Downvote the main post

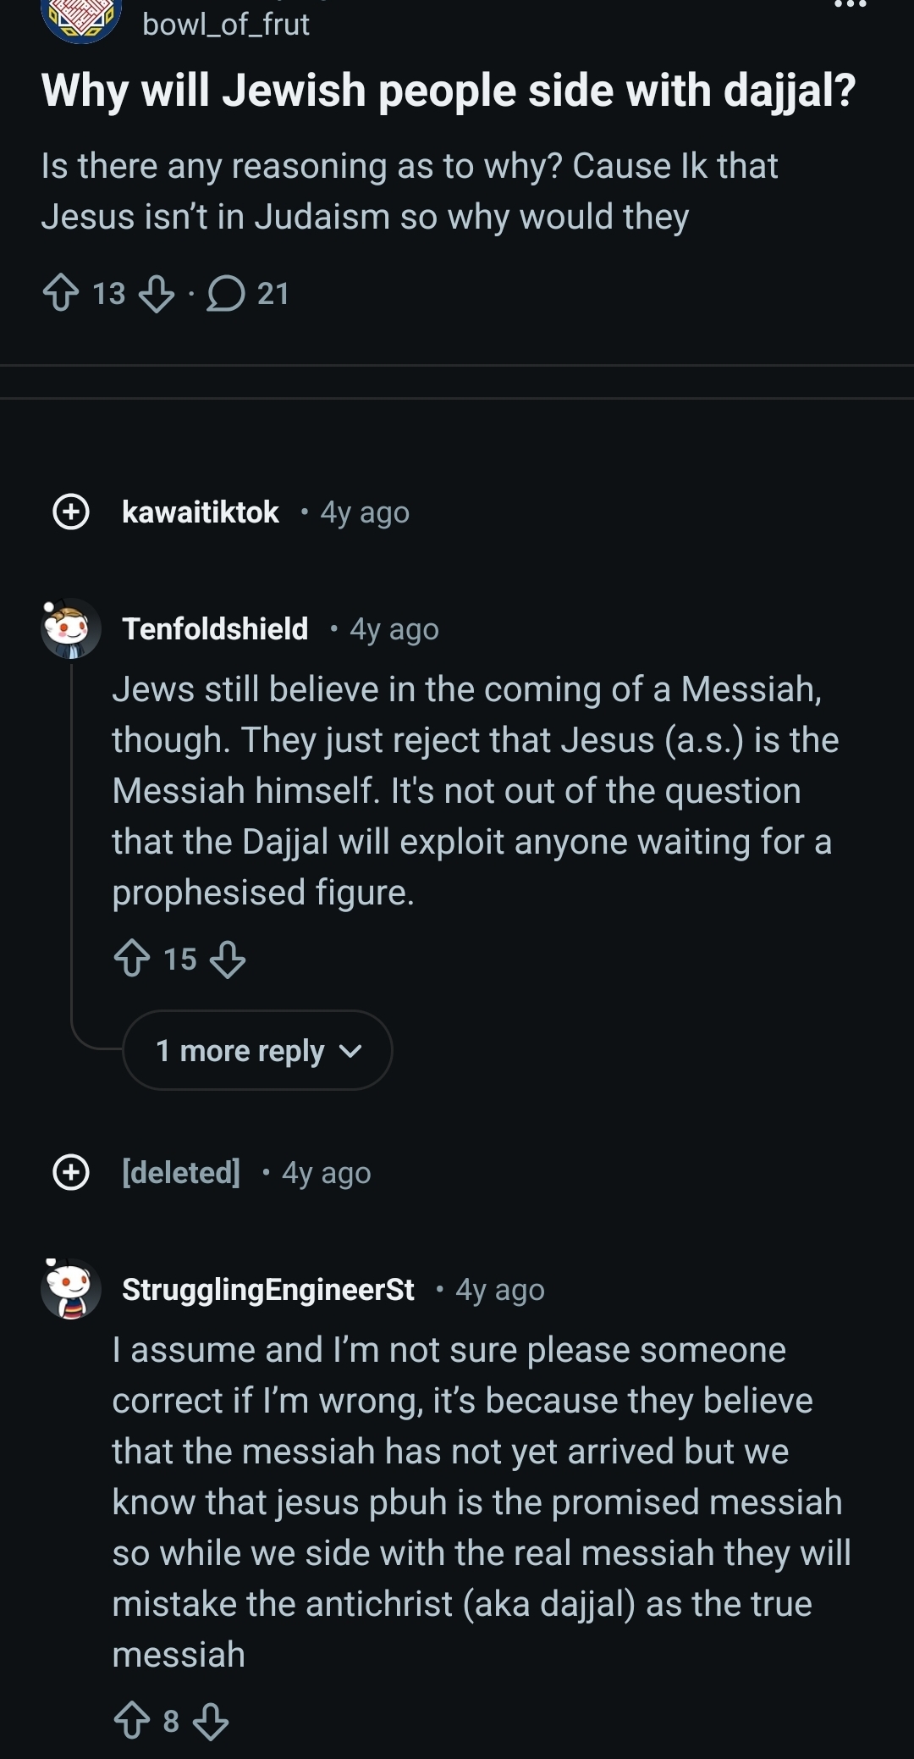[x=156, y=294]
